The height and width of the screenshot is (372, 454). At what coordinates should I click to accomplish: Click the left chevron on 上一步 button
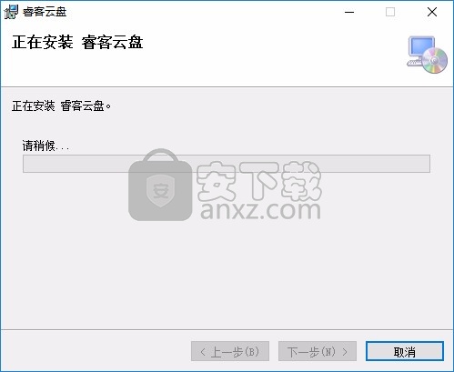coord(203,352)
